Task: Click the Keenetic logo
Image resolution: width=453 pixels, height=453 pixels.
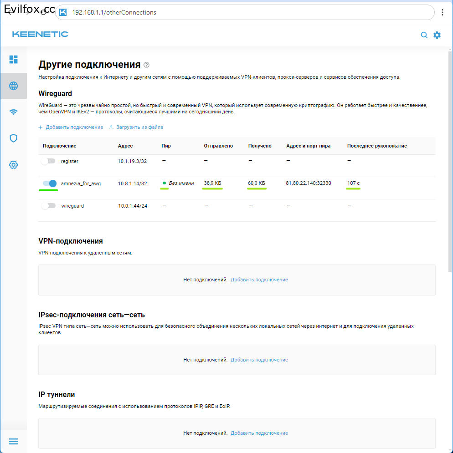Action: 40,34
